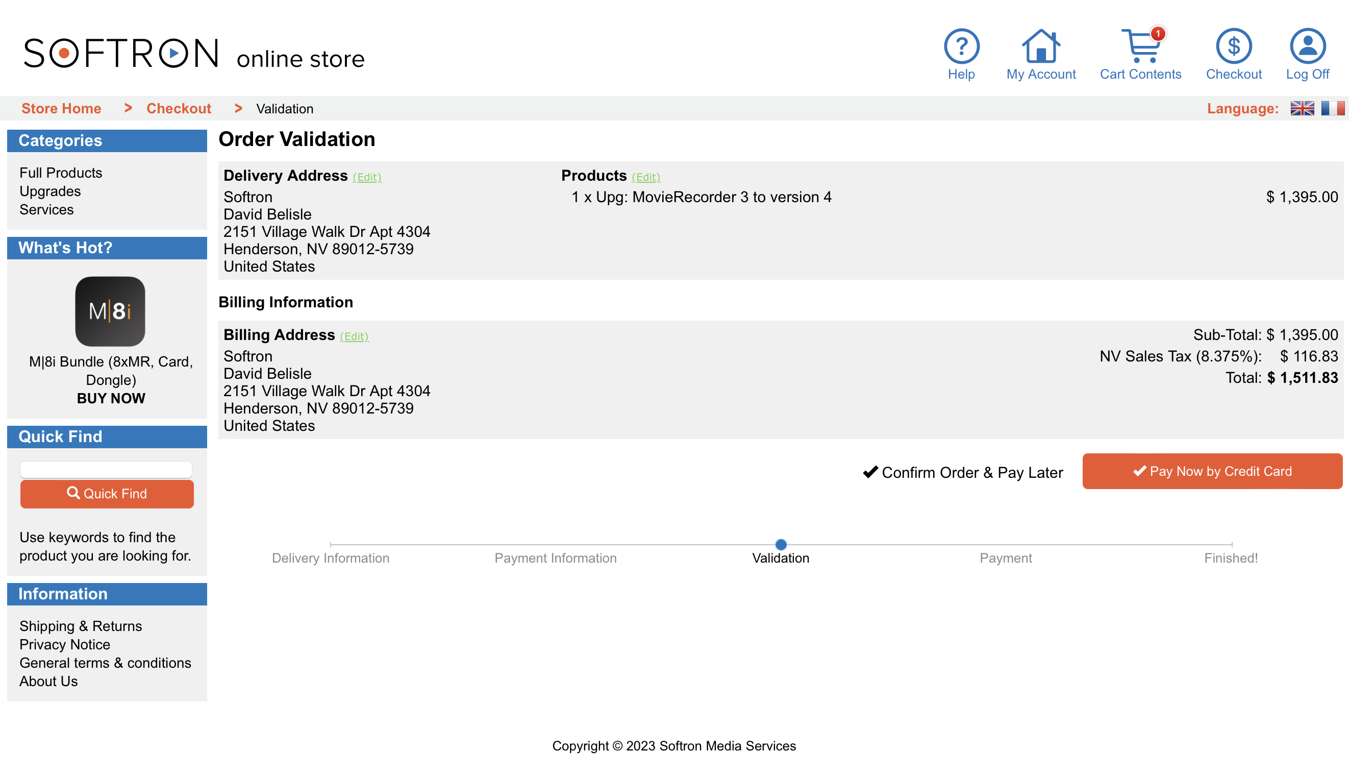Go to My Account house icon
1349x777 pixels.
click(1041, 46)
